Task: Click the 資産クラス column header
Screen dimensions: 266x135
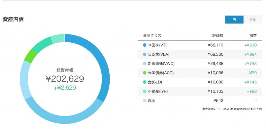Action: [152, 36]
